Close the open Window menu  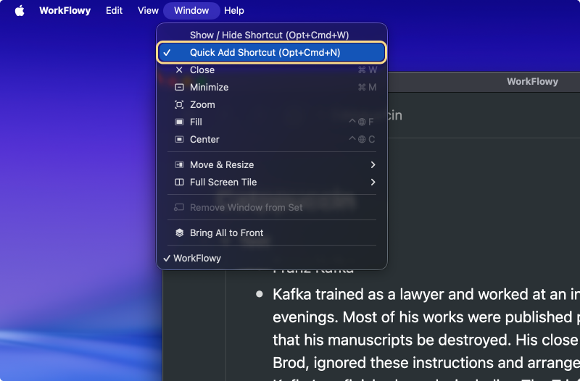(191, 11)
